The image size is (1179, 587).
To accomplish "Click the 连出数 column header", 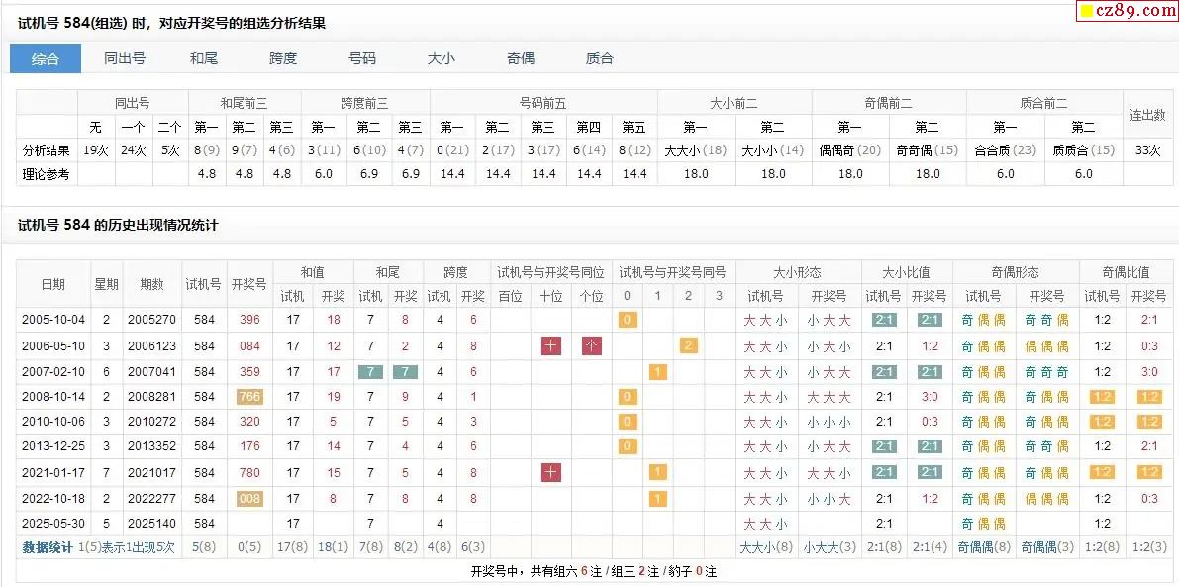I will [1147, 114].
